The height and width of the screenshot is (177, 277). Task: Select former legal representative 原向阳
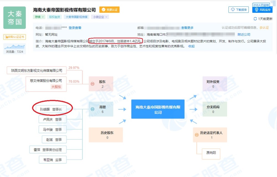point(211,154)
